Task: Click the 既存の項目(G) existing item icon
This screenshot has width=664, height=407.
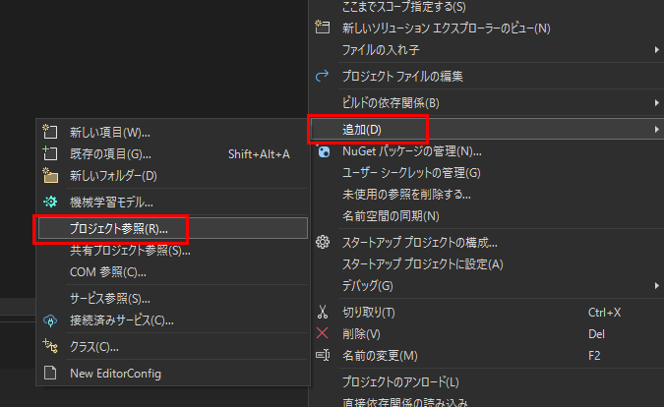Action: pos(50,153)
